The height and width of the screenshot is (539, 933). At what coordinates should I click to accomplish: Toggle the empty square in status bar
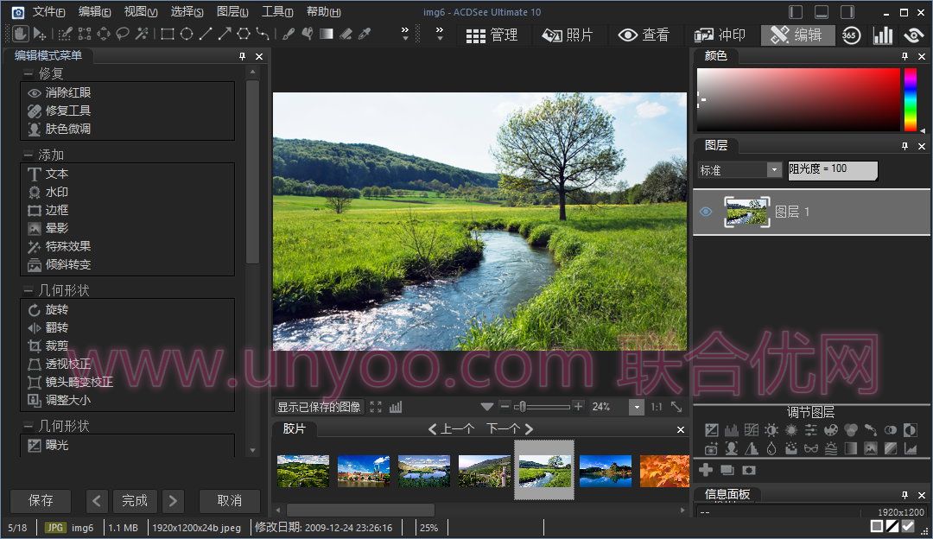(x=877, y=526)
